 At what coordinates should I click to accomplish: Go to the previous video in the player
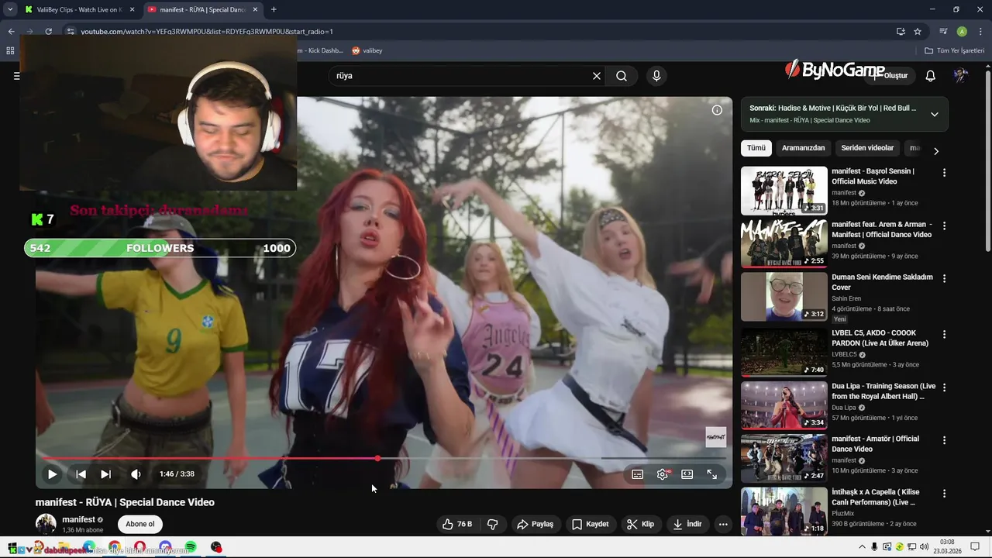(81, 474)
